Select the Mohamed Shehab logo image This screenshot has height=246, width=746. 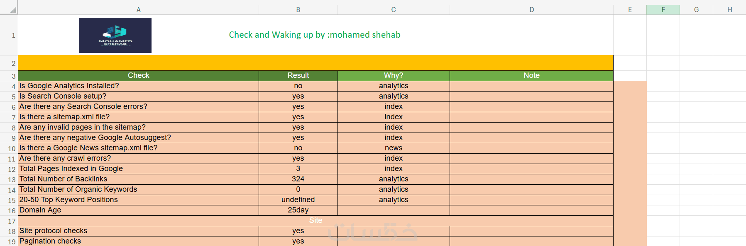115,35
